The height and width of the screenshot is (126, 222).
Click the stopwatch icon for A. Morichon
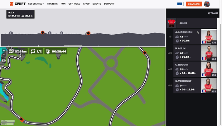(177, 41)
